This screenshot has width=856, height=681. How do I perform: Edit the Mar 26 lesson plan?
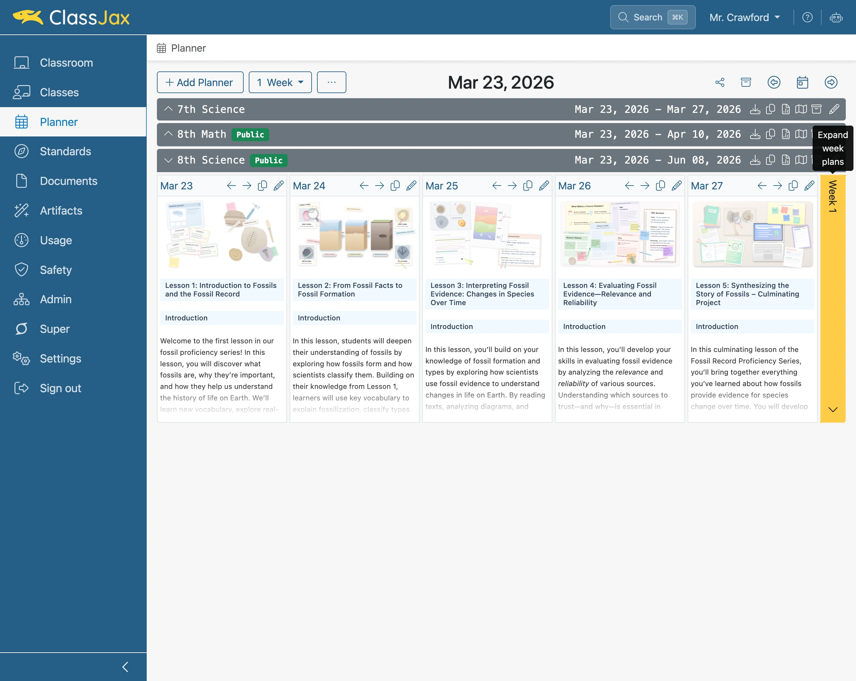click(x=676, y=186)
